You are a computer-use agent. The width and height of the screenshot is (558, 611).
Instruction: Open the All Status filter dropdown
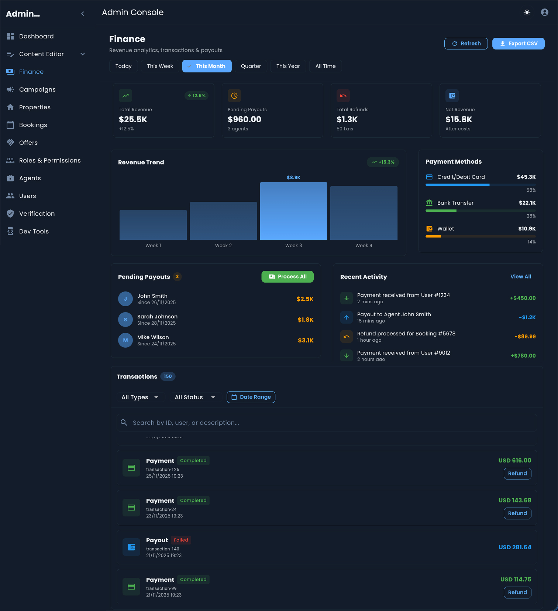[195, 397]
